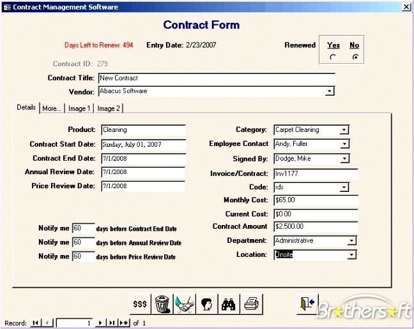Screen dimensions: 414x329
Task: Click the title bar form icon
Action: point(7,7)
